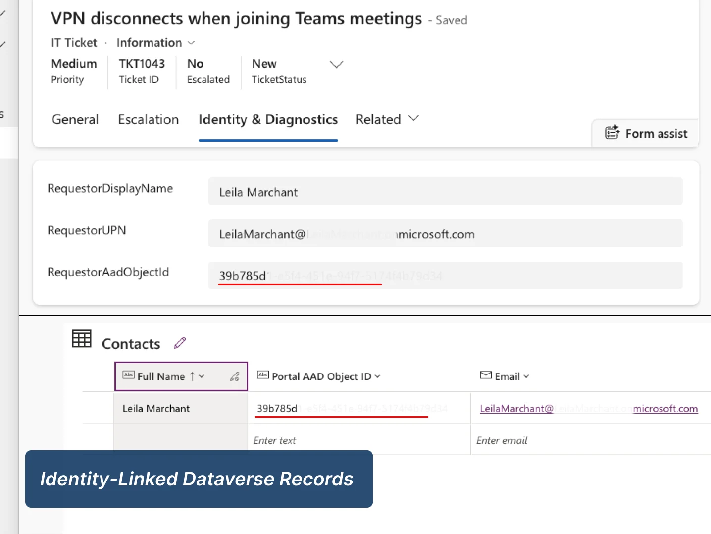Screen dimensions: 711x534
Task: Click the RequestorUPN input field
Action: 445,234
